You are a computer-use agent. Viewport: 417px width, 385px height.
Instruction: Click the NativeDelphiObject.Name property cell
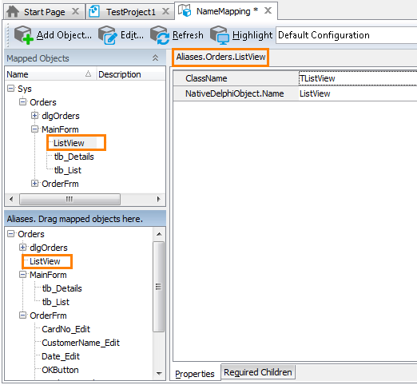236,93
